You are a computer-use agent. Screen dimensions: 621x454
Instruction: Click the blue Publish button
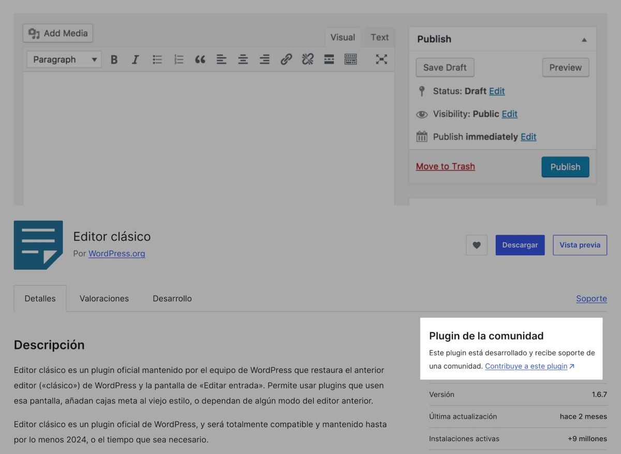pos(565,167)
